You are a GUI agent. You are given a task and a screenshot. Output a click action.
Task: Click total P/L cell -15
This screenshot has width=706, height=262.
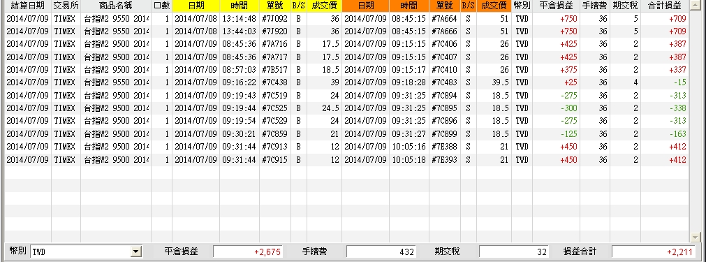click(x=665, y=82)
